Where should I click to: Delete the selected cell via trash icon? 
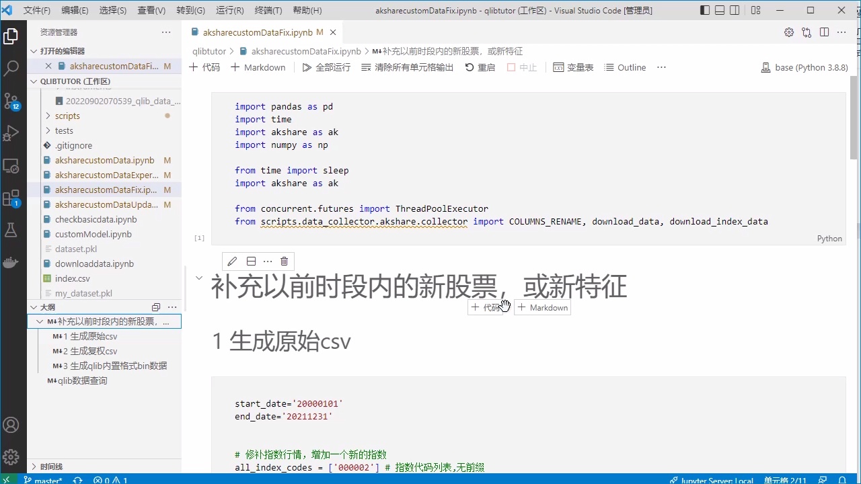pyautogui.click(x=284, y=261)
